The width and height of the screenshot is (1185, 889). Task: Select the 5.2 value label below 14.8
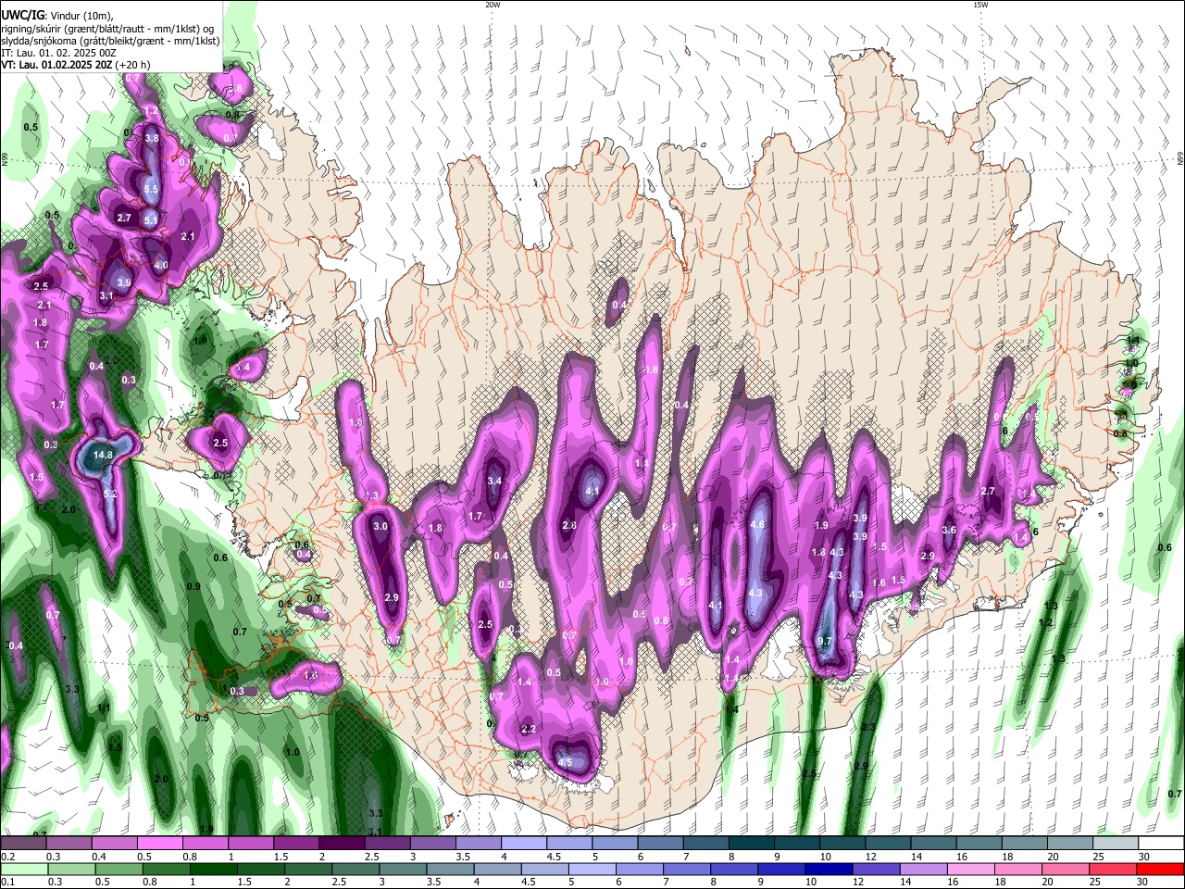coord(110,495)
